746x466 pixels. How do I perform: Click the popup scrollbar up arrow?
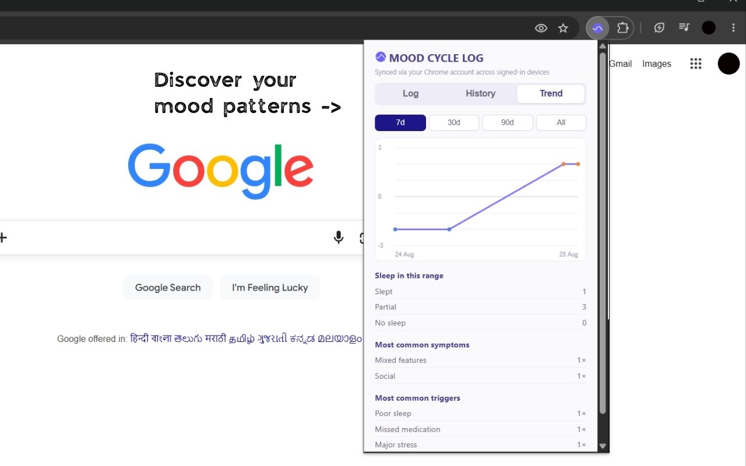603,47
